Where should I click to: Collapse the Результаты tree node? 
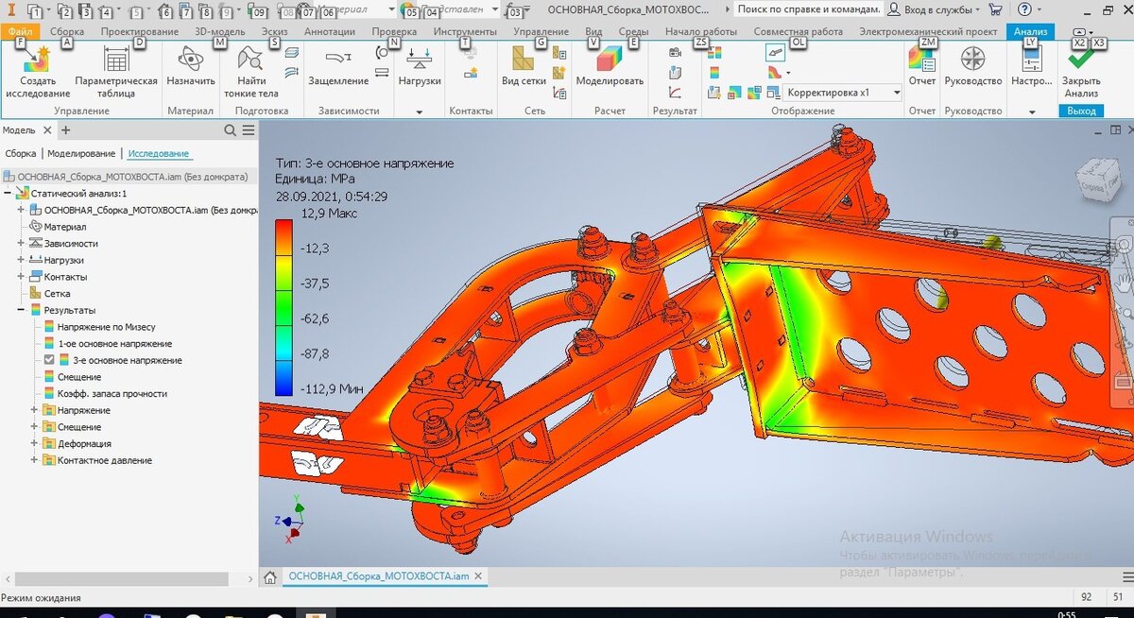(x=21, y=310)
